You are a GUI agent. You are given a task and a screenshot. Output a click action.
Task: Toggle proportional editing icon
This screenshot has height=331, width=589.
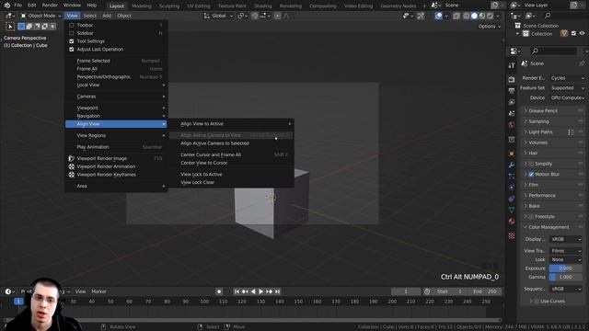[x=278, y=16]
